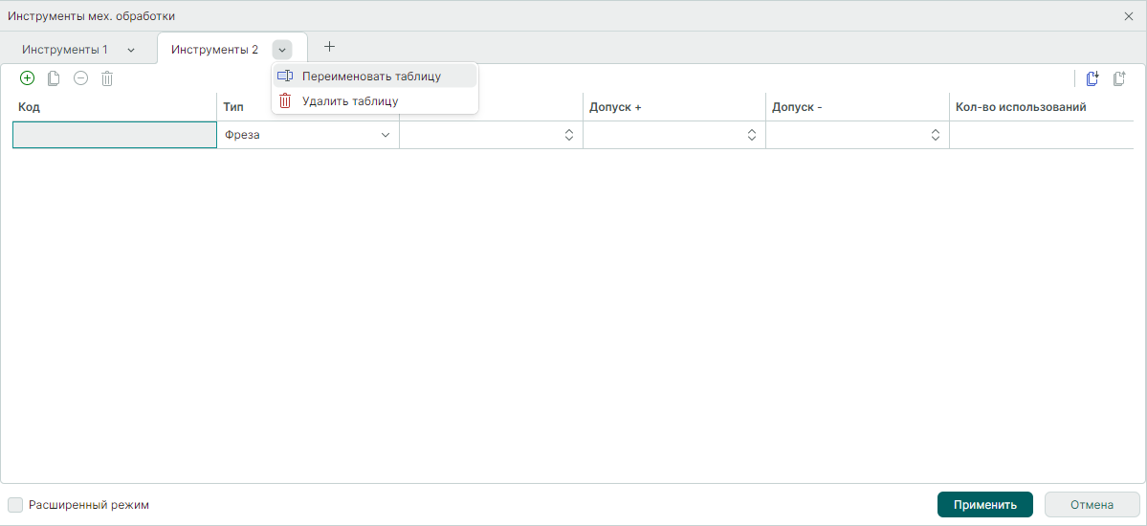The width and height of the screenshot is (1147, 526).
Task: Enable the Расширенный режим checkbox
Action: click(15, 504)
